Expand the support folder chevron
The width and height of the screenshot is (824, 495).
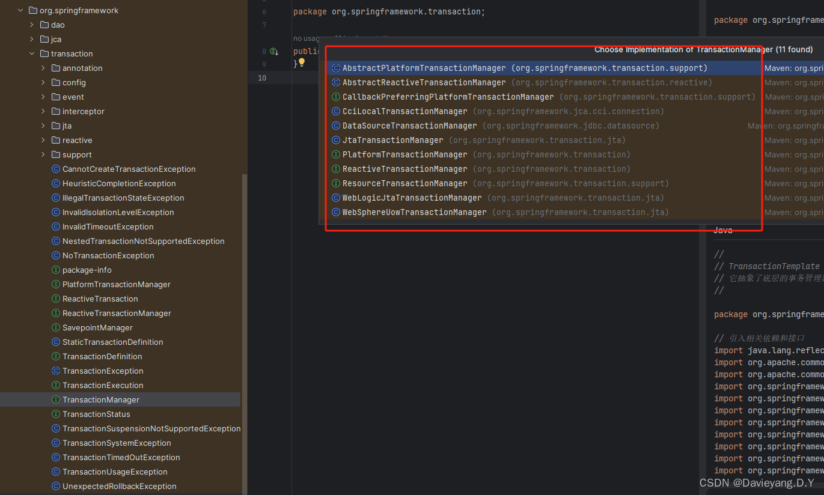point(43,154)
